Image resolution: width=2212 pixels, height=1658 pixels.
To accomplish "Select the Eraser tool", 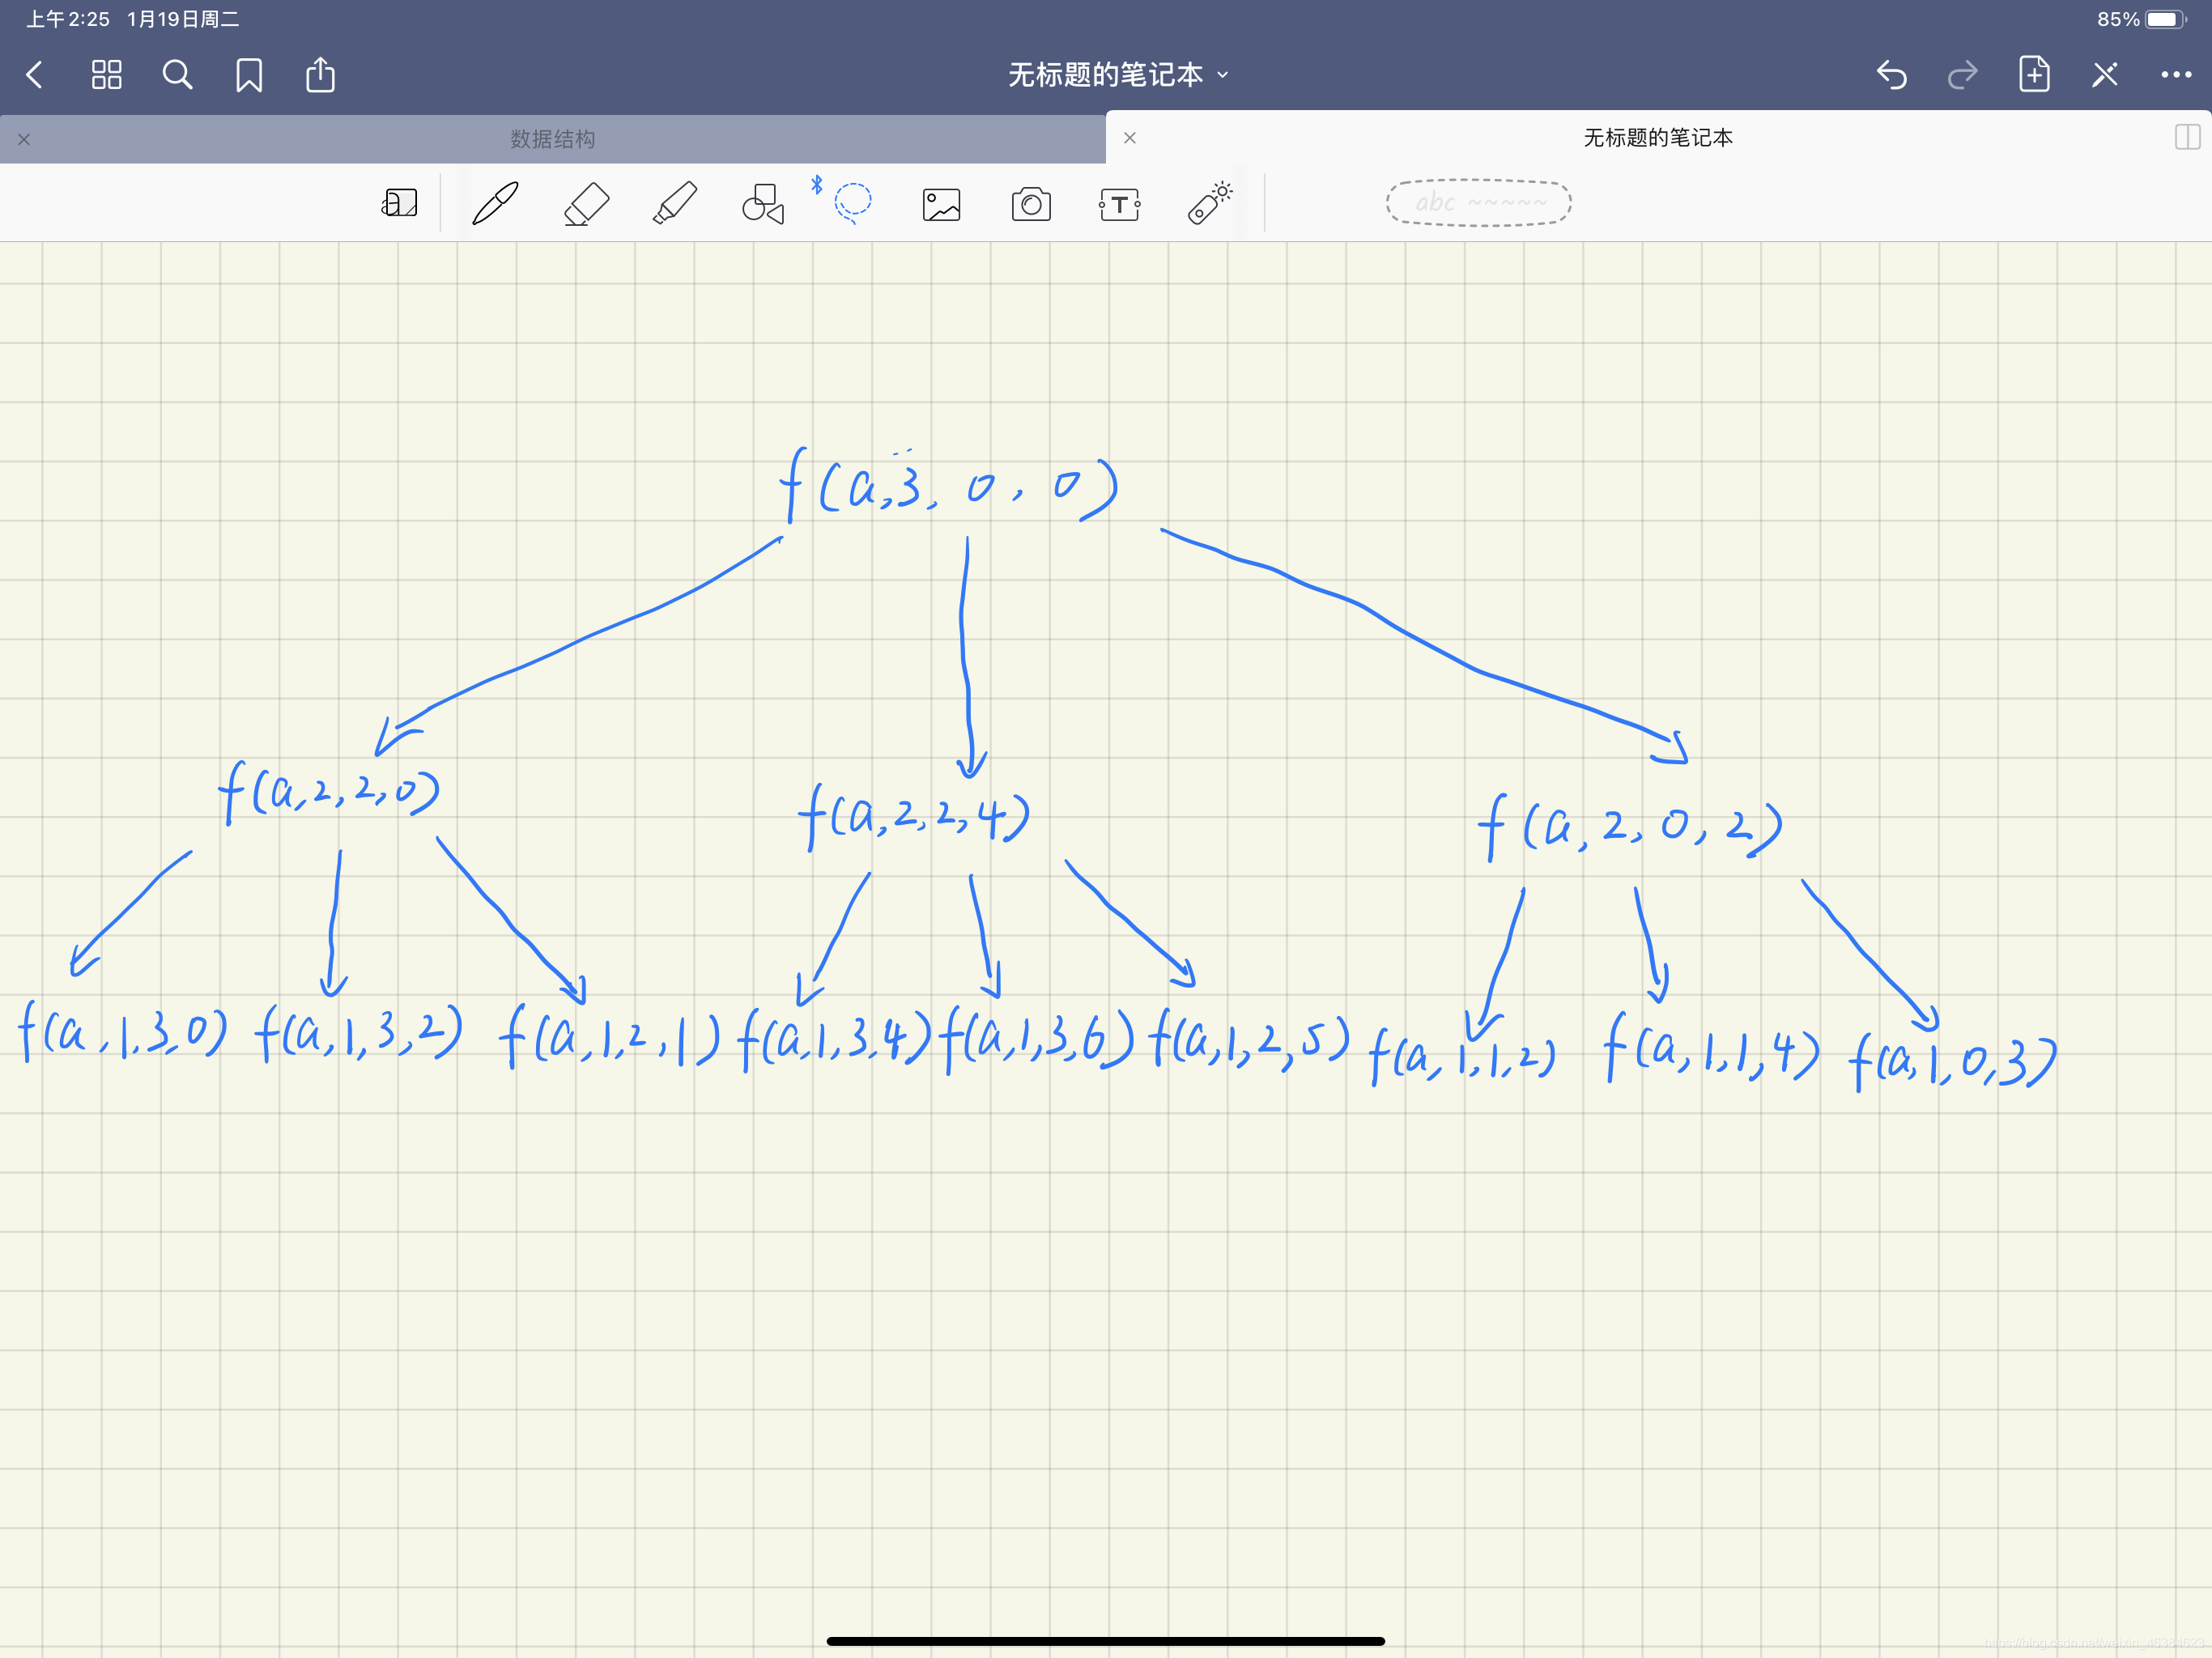I will 586,204.
